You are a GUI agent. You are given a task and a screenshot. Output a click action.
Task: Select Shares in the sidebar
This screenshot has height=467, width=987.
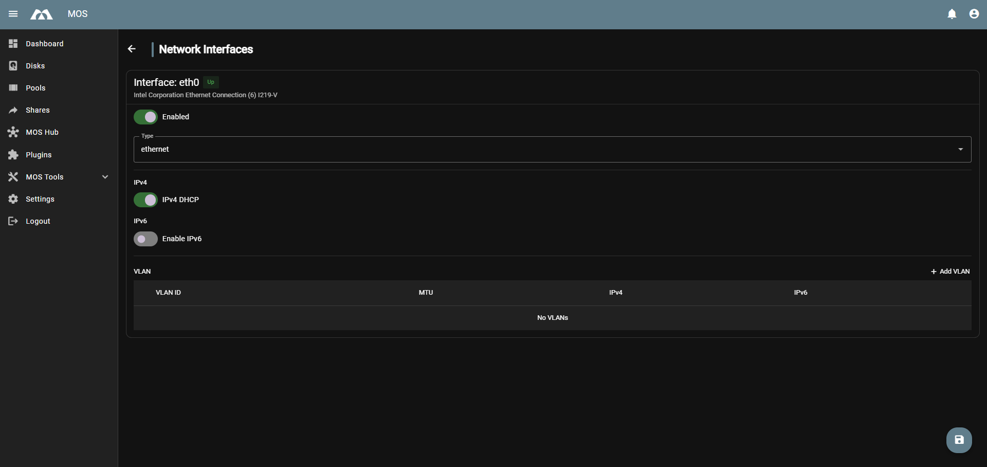38,110
